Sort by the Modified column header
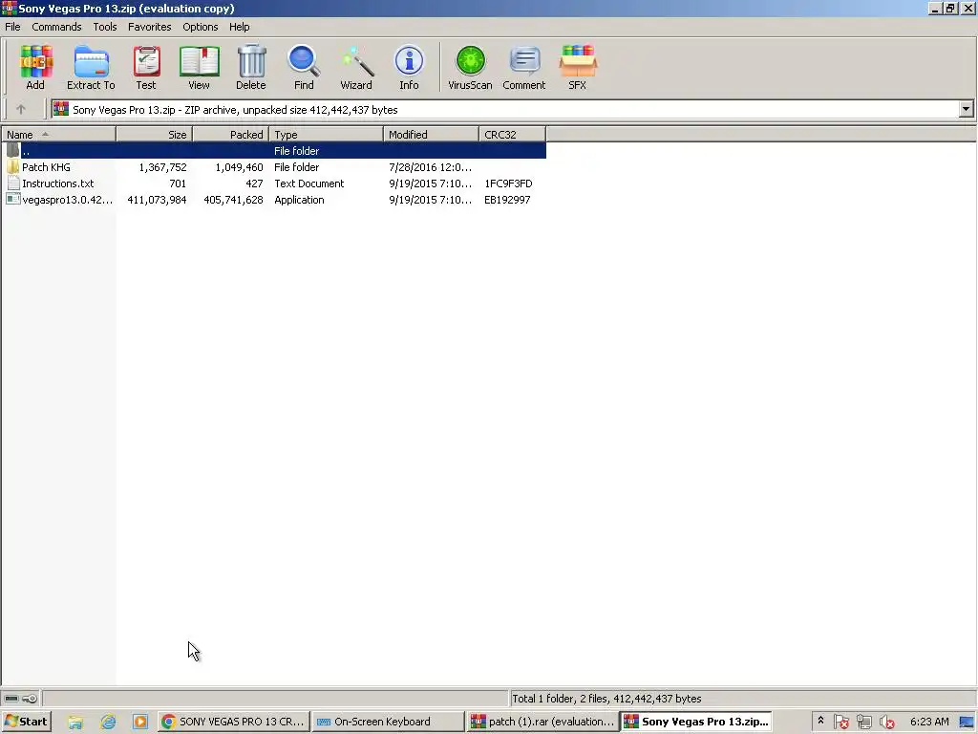Image resolution: width=978 pixels, height=734 pixels. point(431,134)
